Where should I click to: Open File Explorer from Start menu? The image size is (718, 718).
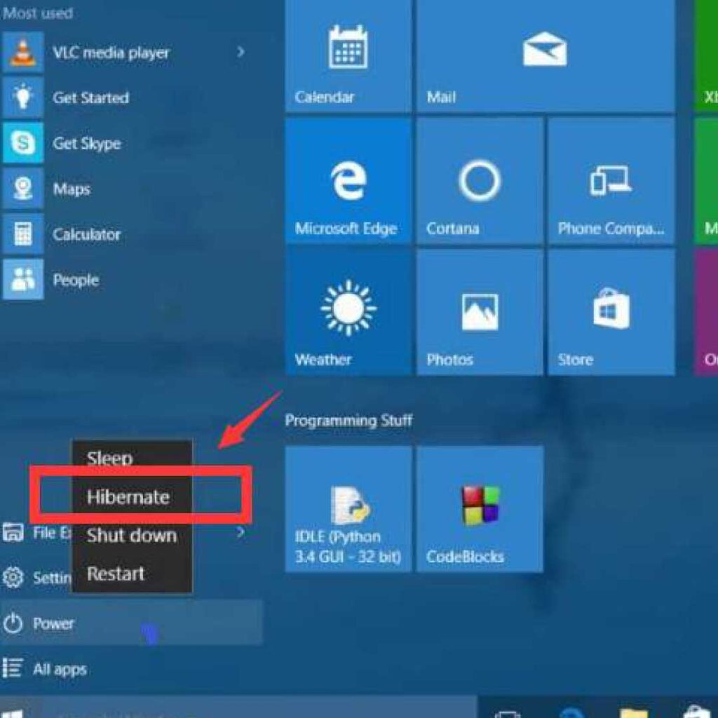(x=36, y=533)
